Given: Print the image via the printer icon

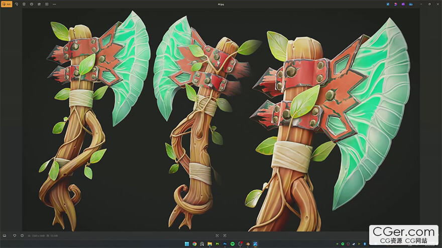Looking at the screenshot, I should click(31, 4).
